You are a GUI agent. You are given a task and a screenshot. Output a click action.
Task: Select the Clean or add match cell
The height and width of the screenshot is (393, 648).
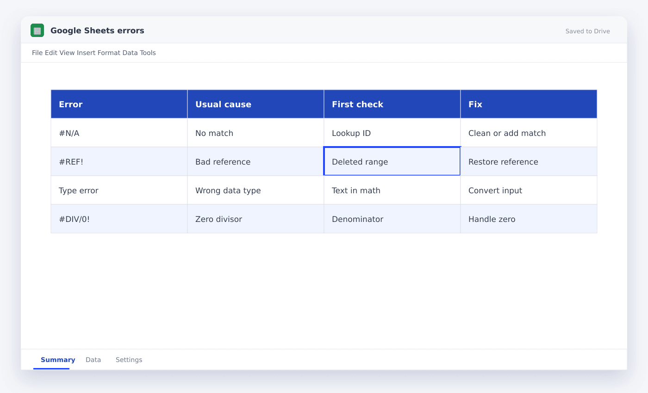(529, 133)
